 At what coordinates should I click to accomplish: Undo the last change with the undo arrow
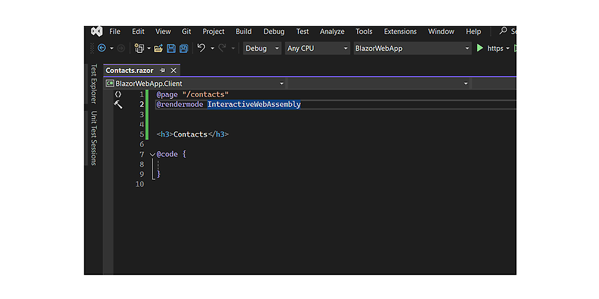tap(202, 48)
